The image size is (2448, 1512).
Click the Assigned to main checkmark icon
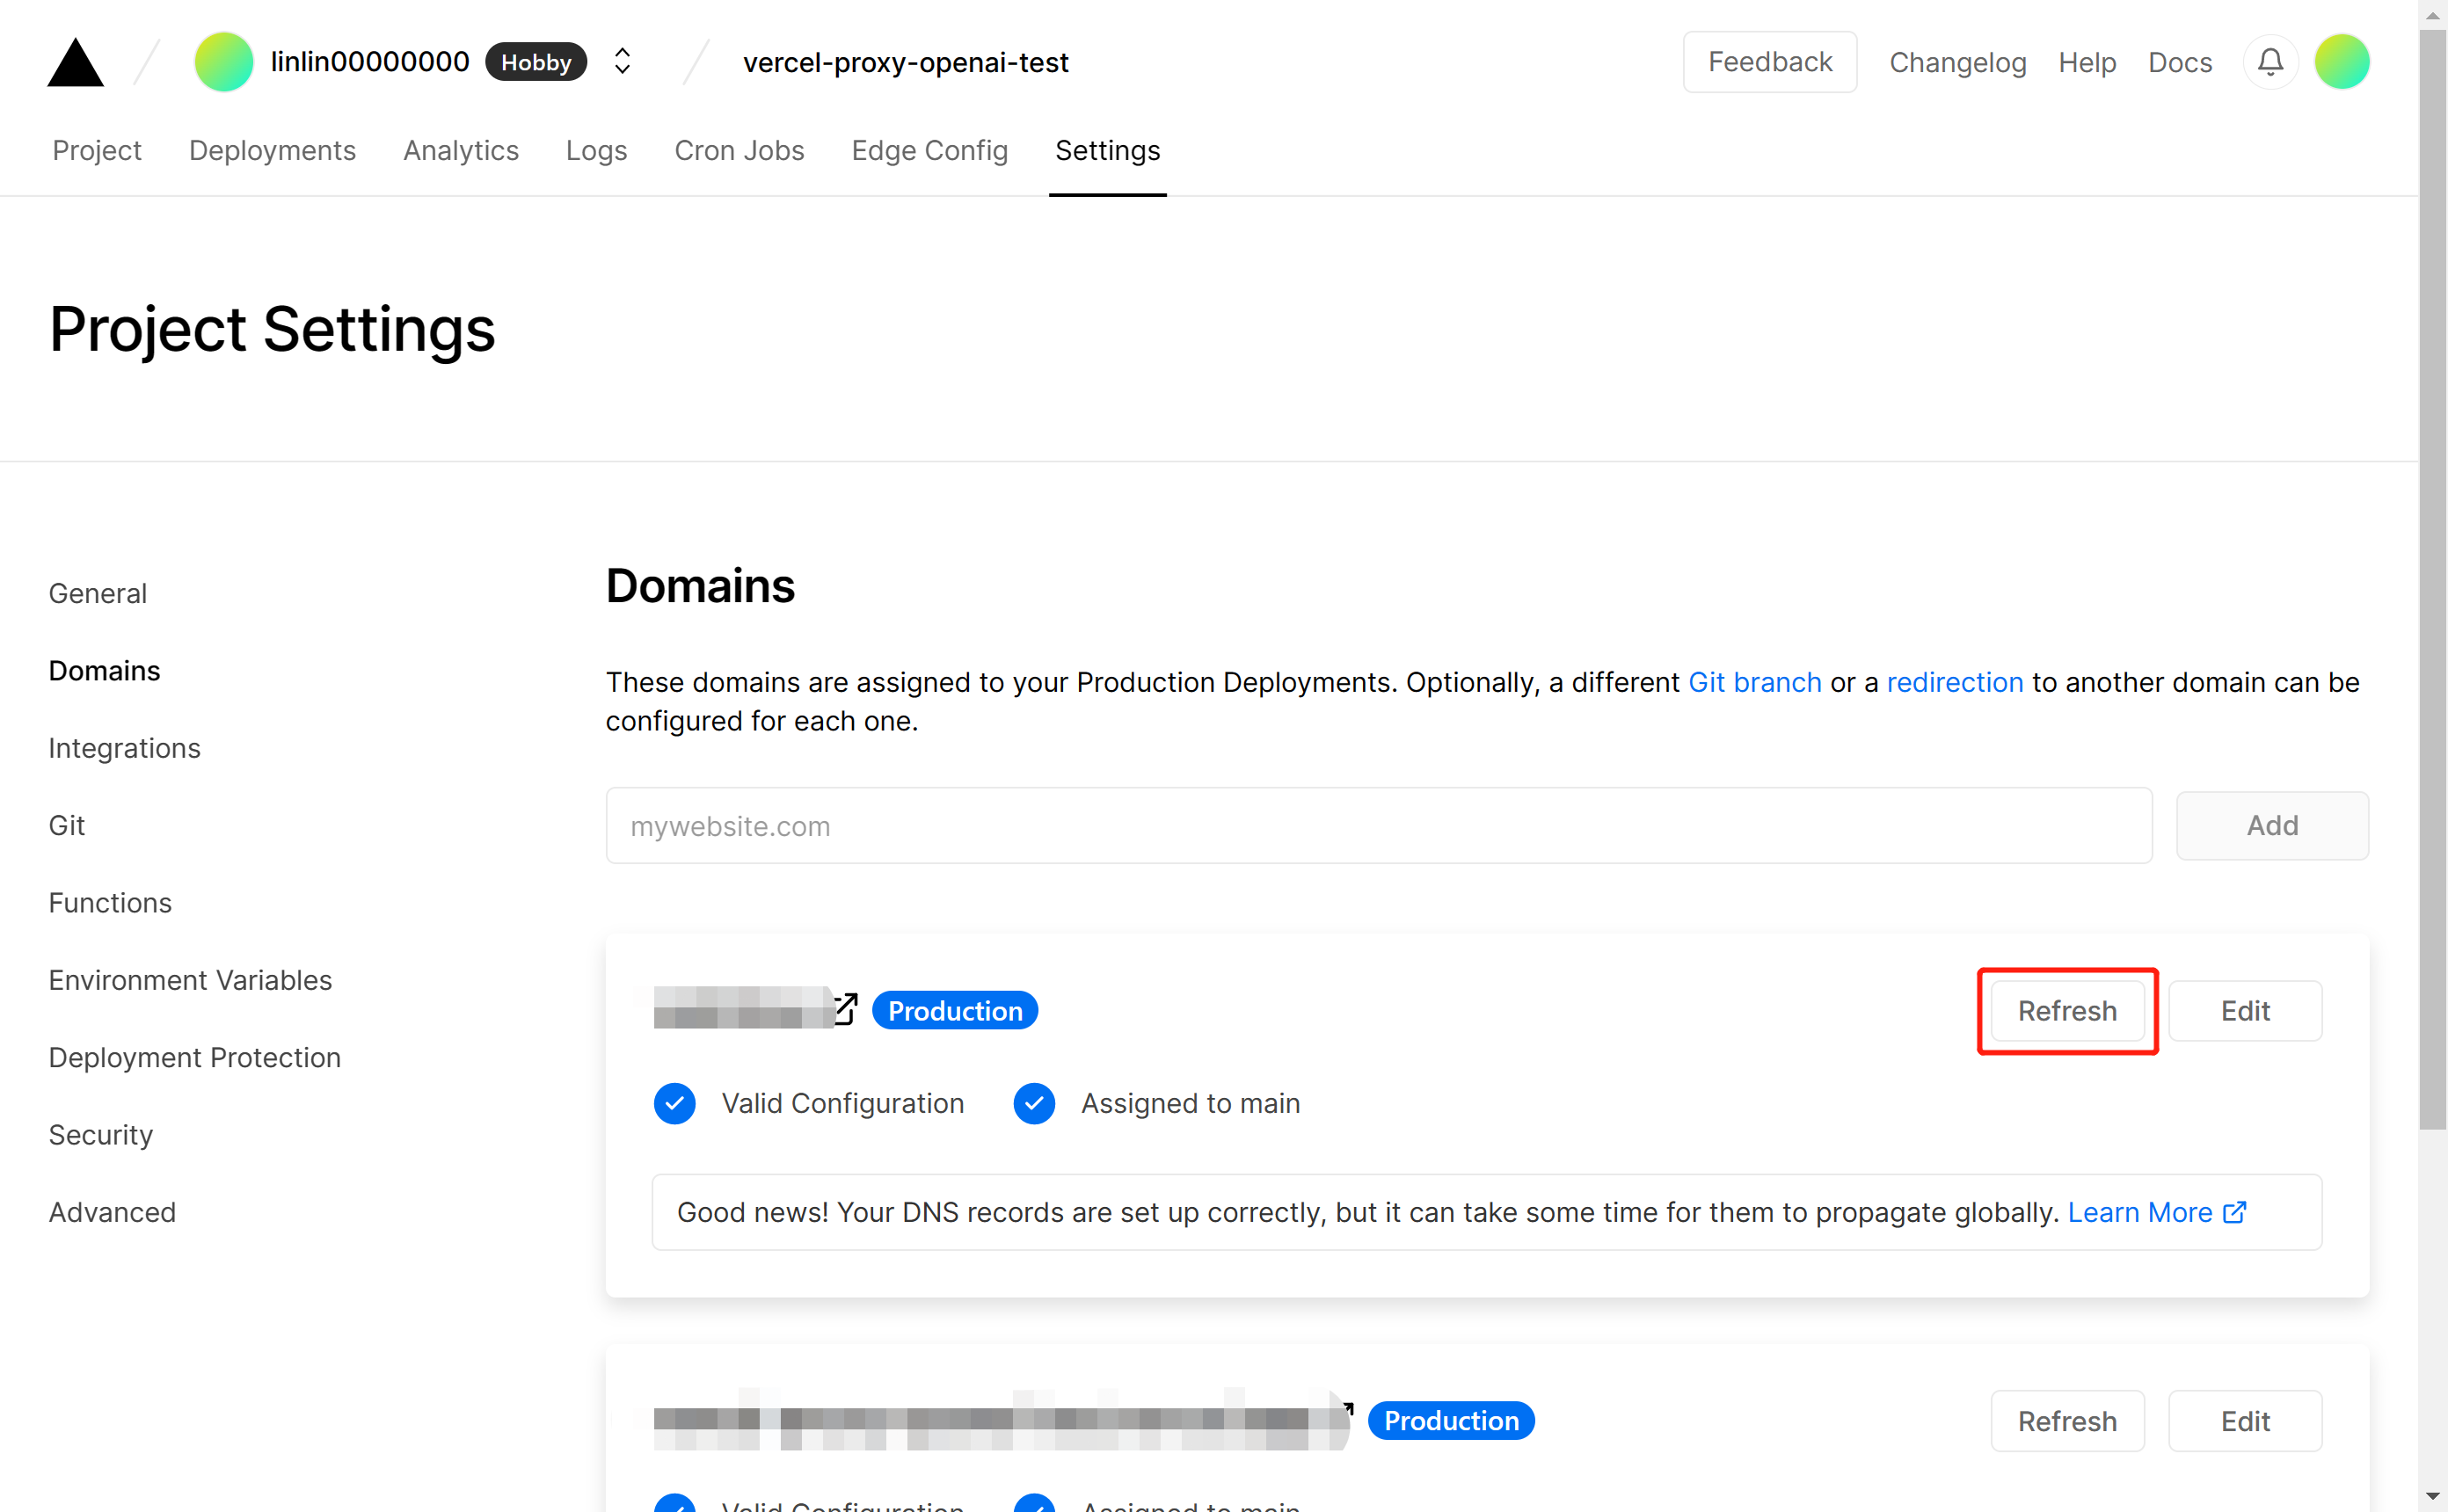1034,1103
